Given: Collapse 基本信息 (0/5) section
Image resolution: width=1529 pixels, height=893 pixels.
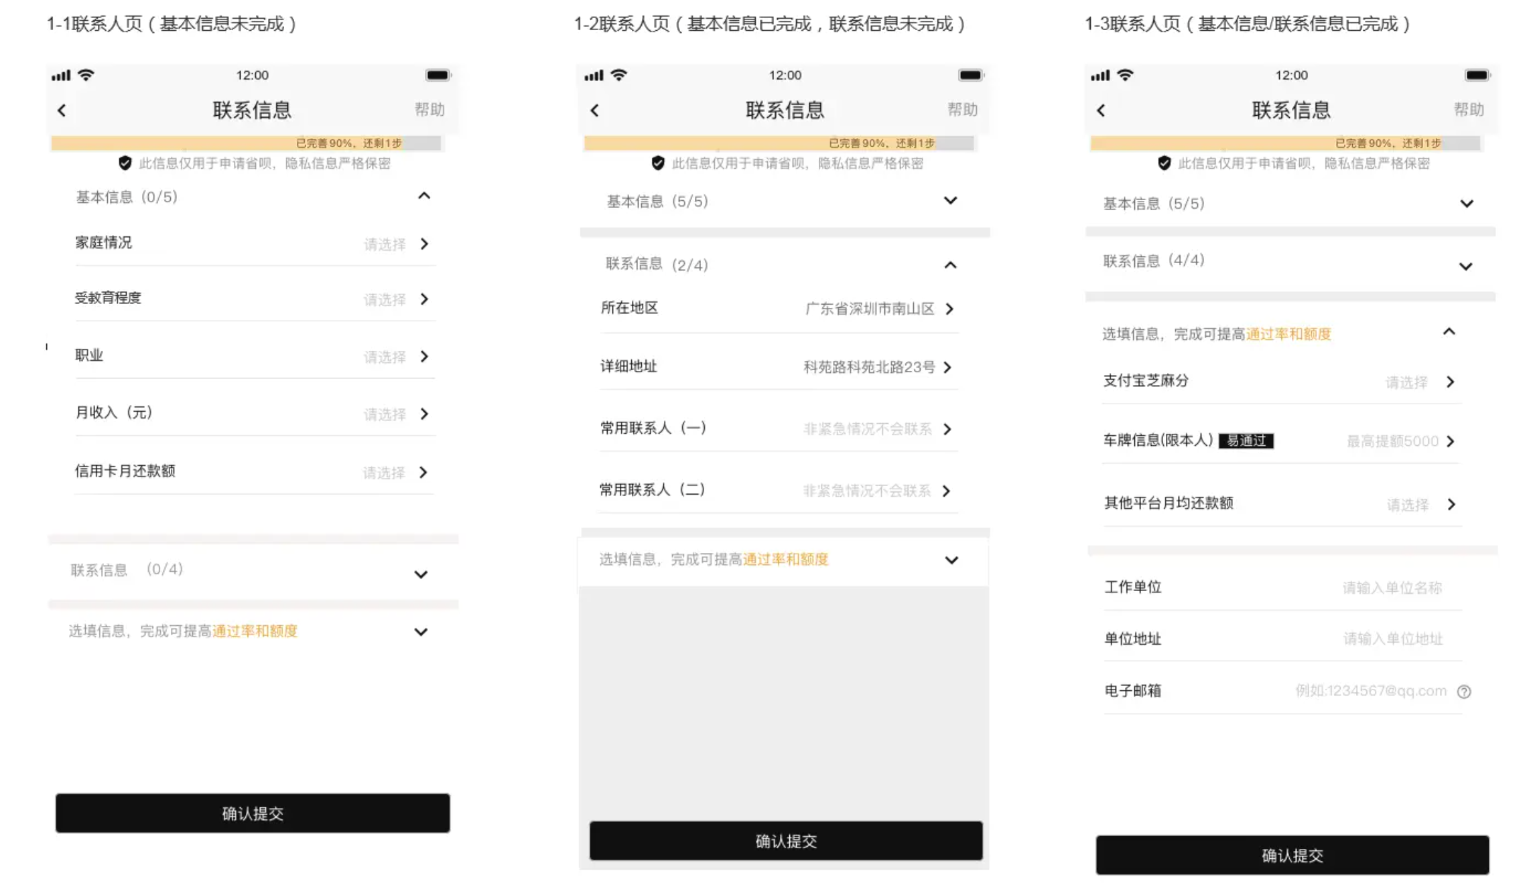Looking at the screenshot, I should click(x=424, y=196).
